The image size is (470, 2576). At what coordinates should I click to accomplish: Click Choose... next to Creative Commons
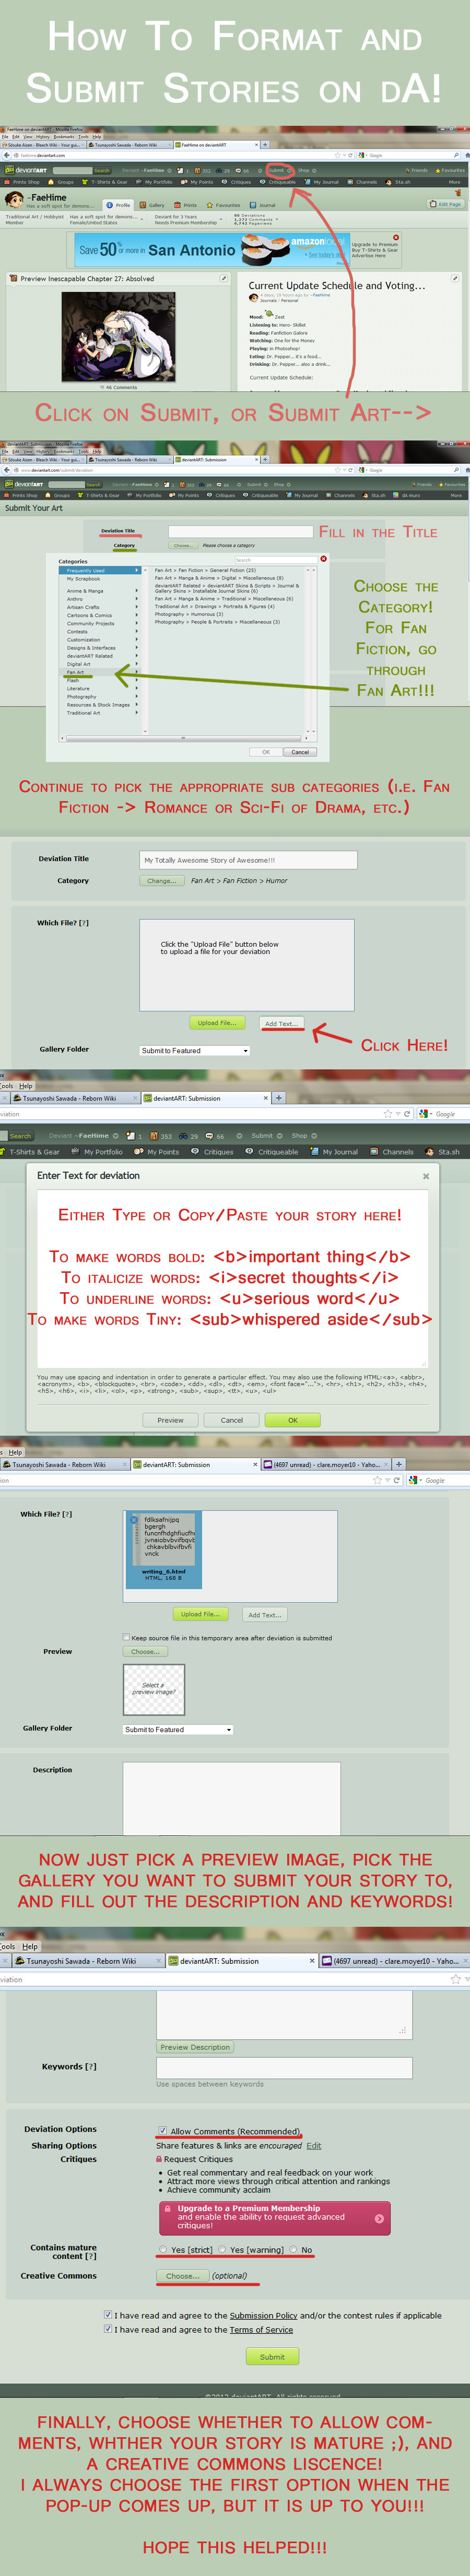click(x=182, y=2276)
